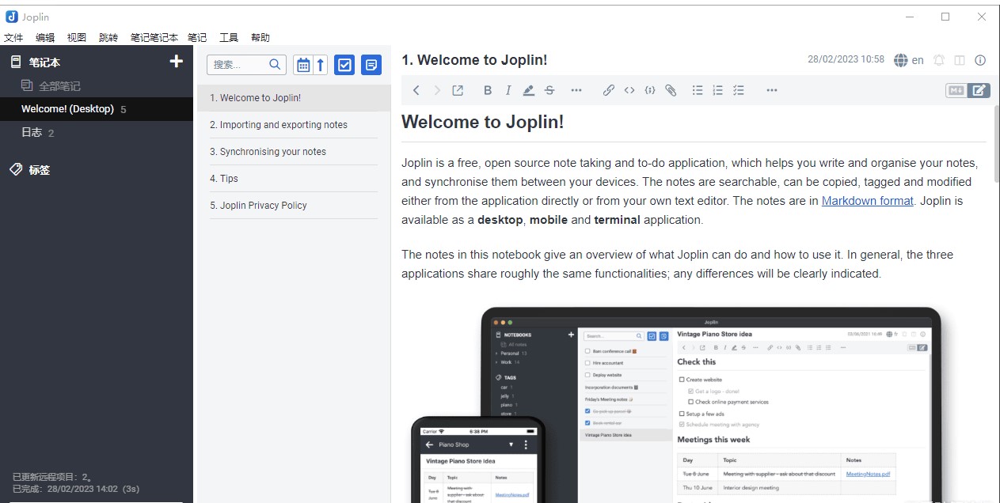Insert a bulleted list

click(x=698, y=90)
